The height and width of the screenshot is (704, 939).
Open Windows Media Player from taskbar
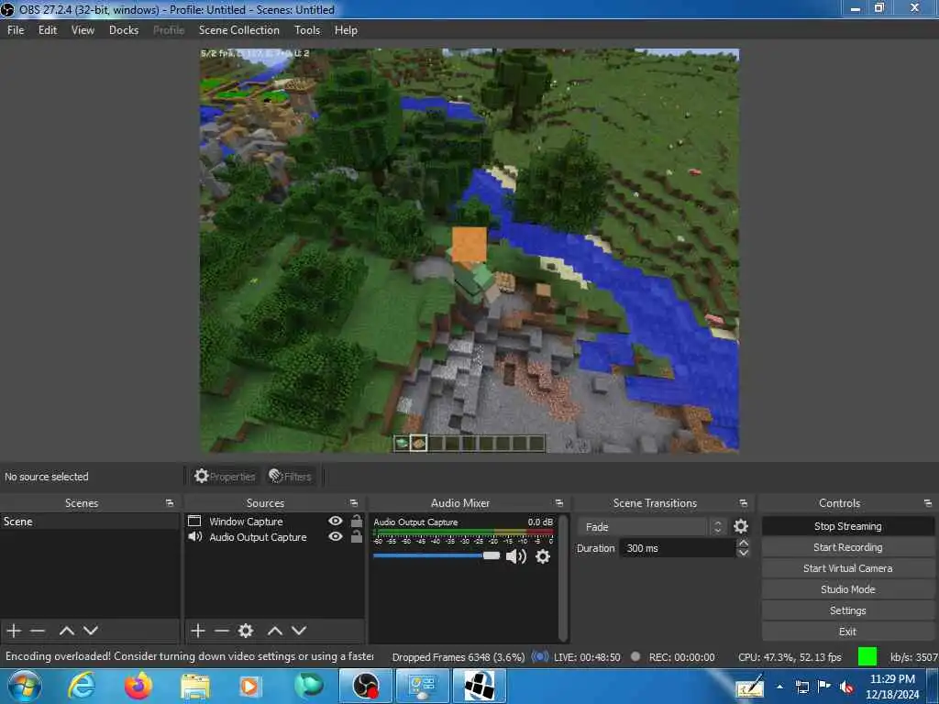coord(249,687)
